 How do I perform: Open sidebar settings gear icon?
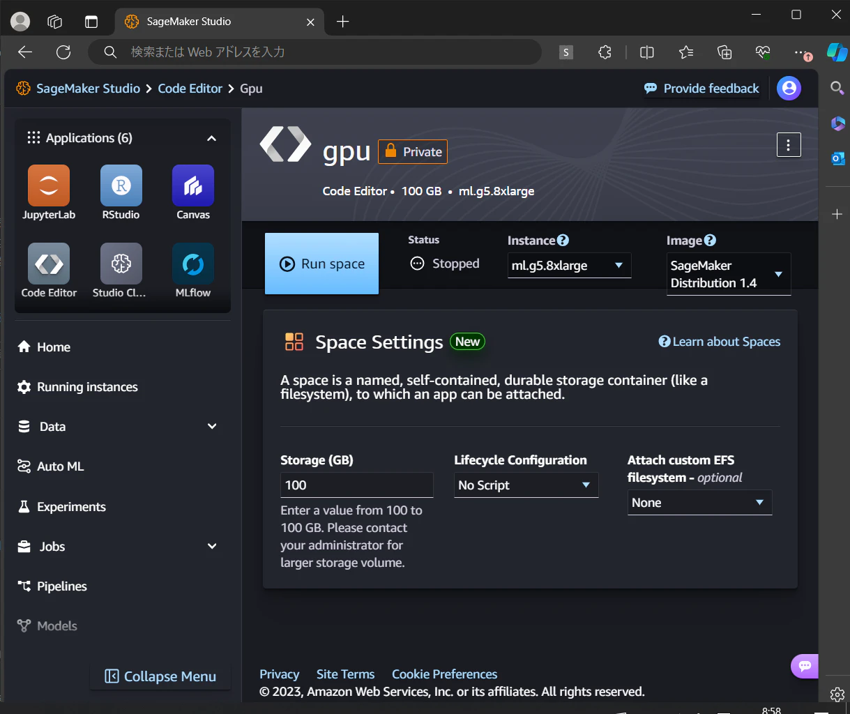click(x=837, y=694)
